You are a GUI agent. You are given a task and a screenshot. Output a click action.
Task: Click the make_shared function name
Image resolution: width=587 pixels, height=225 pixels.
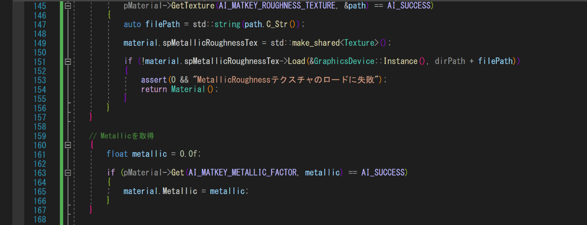coord(316,43)
